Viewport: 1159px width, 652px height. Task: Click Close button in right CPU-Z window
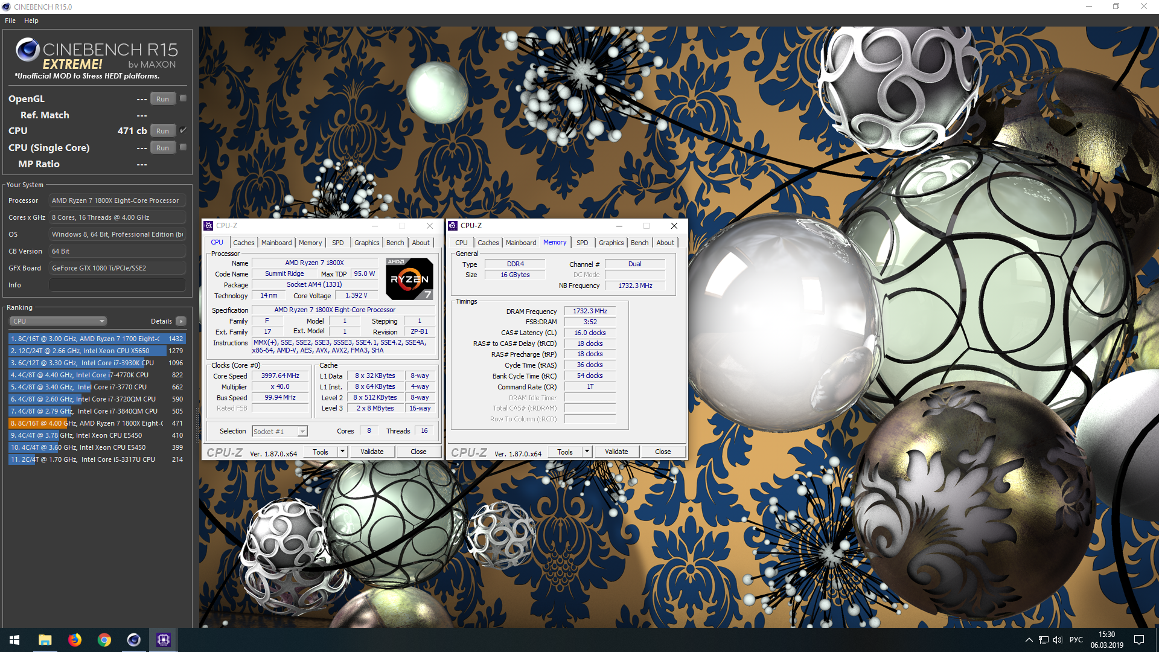click(x=663, y=452)
